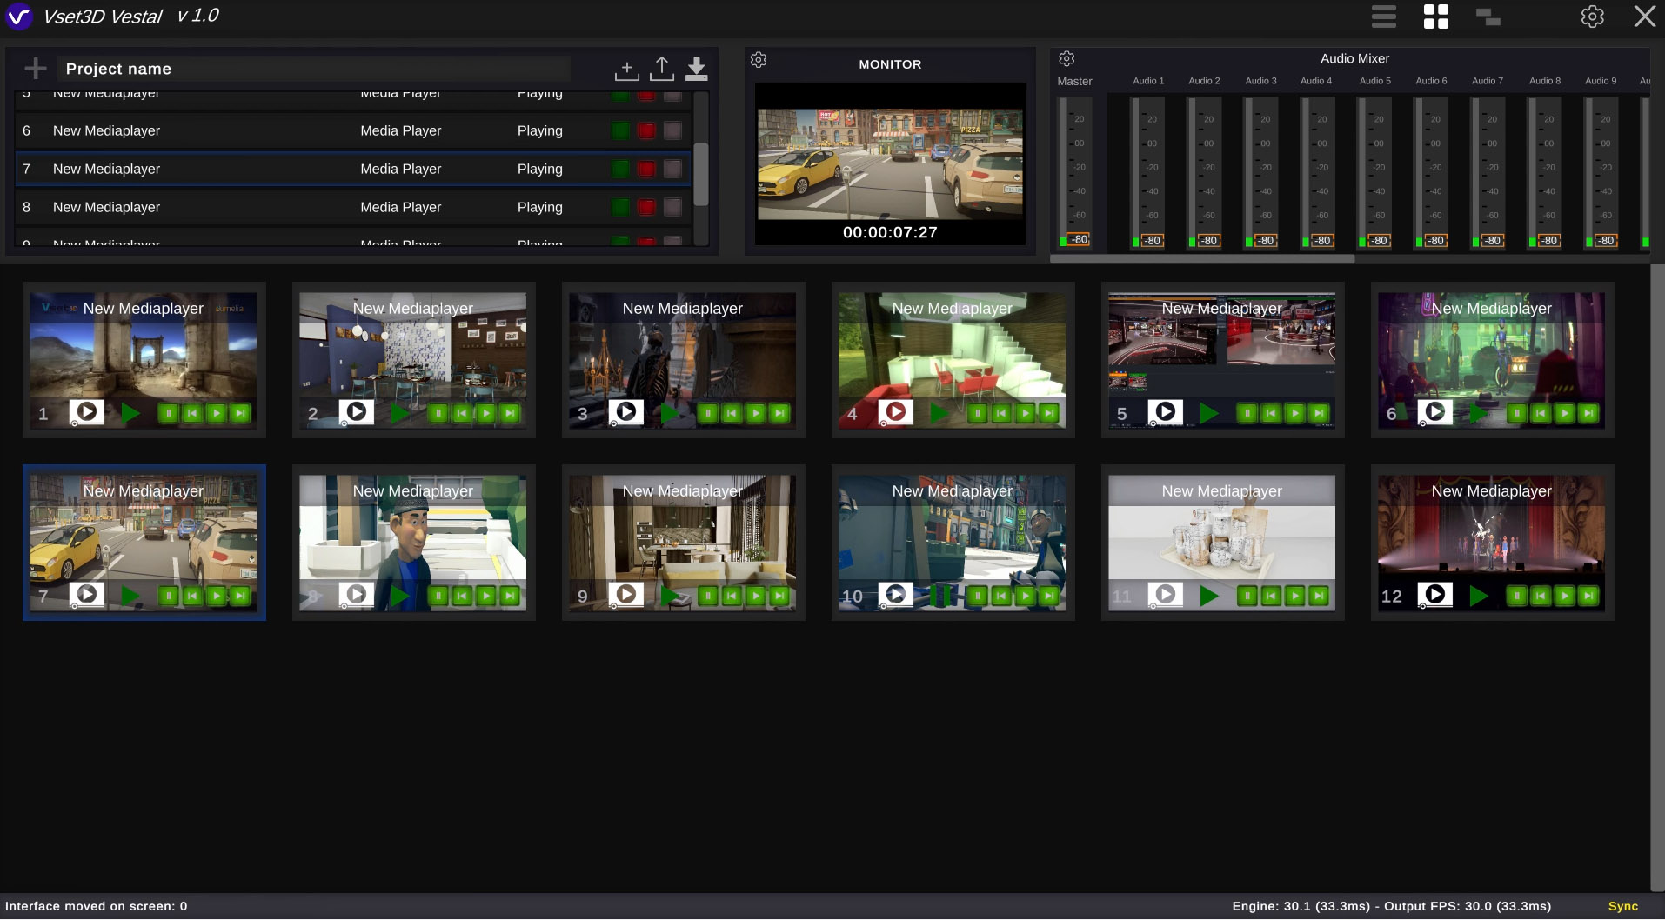This screenshot has height=920, width=1665.
Task: Pause mediaplayer card 1
Action: [169, 413]
